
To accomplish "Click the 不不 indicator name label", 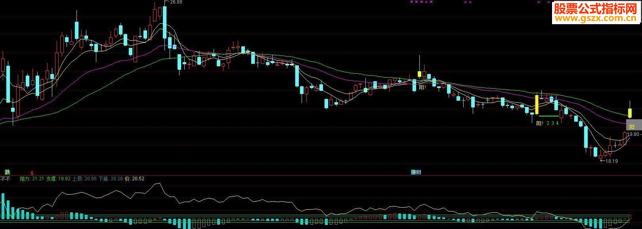I will (5, 179).
